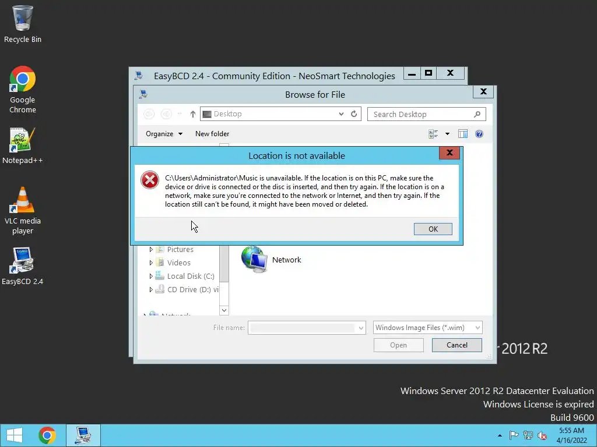Change view using the view icon
This screenshot has width=597, height=447.
433,134
